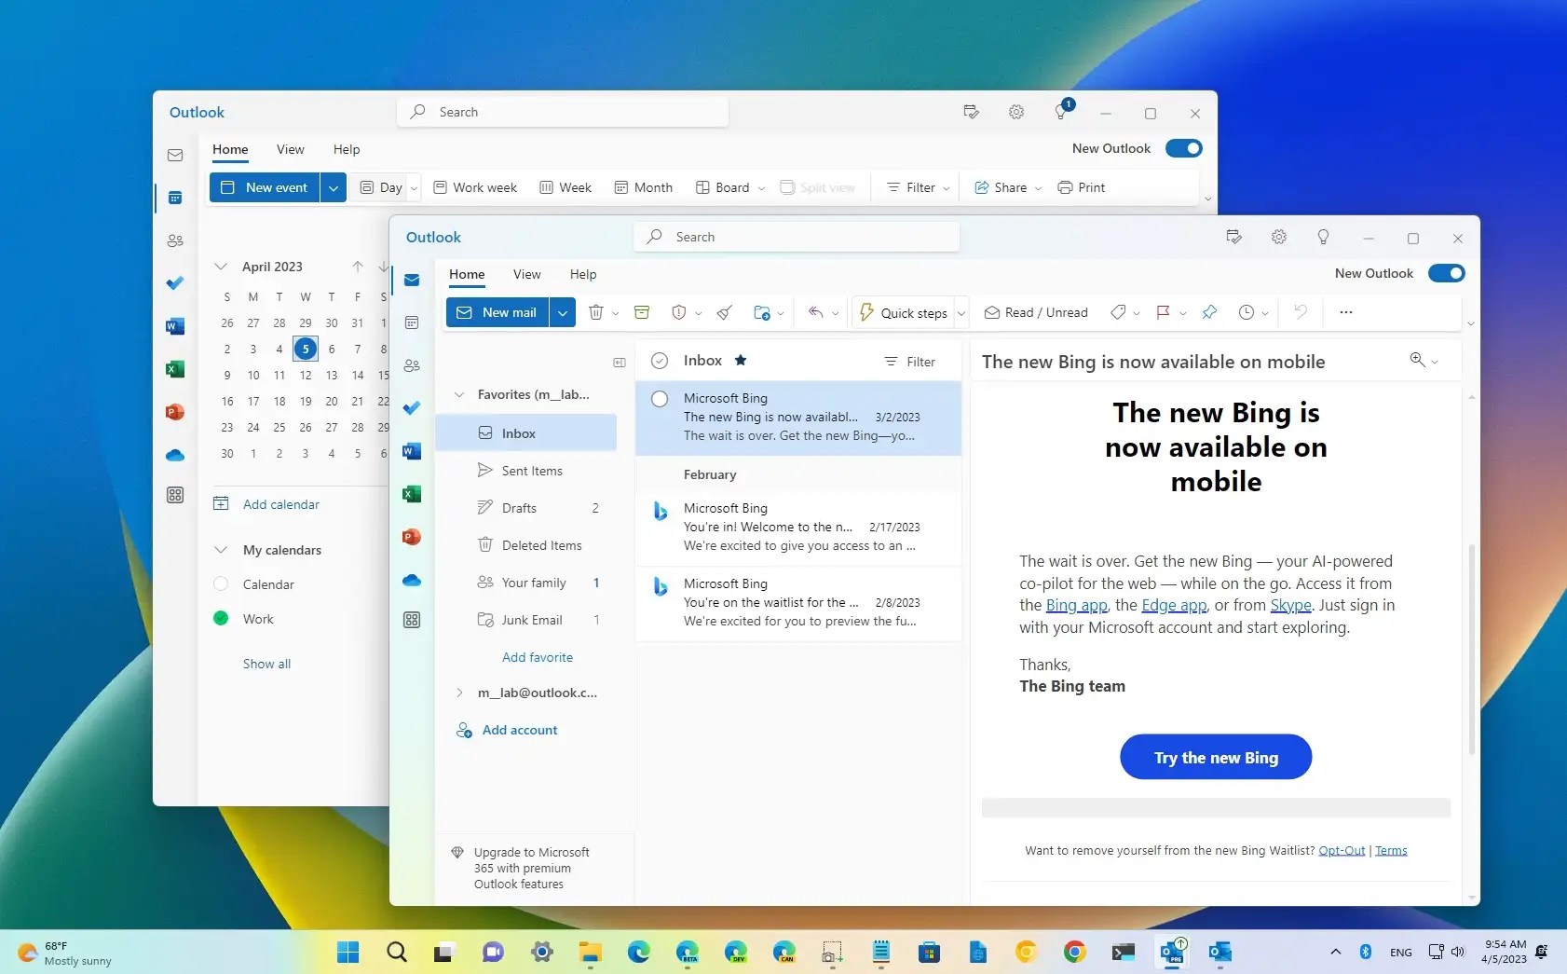This screenshot has height=974, width=1567.
Task: Open Microsoft To Do from the sidebar
Action: 411,408
